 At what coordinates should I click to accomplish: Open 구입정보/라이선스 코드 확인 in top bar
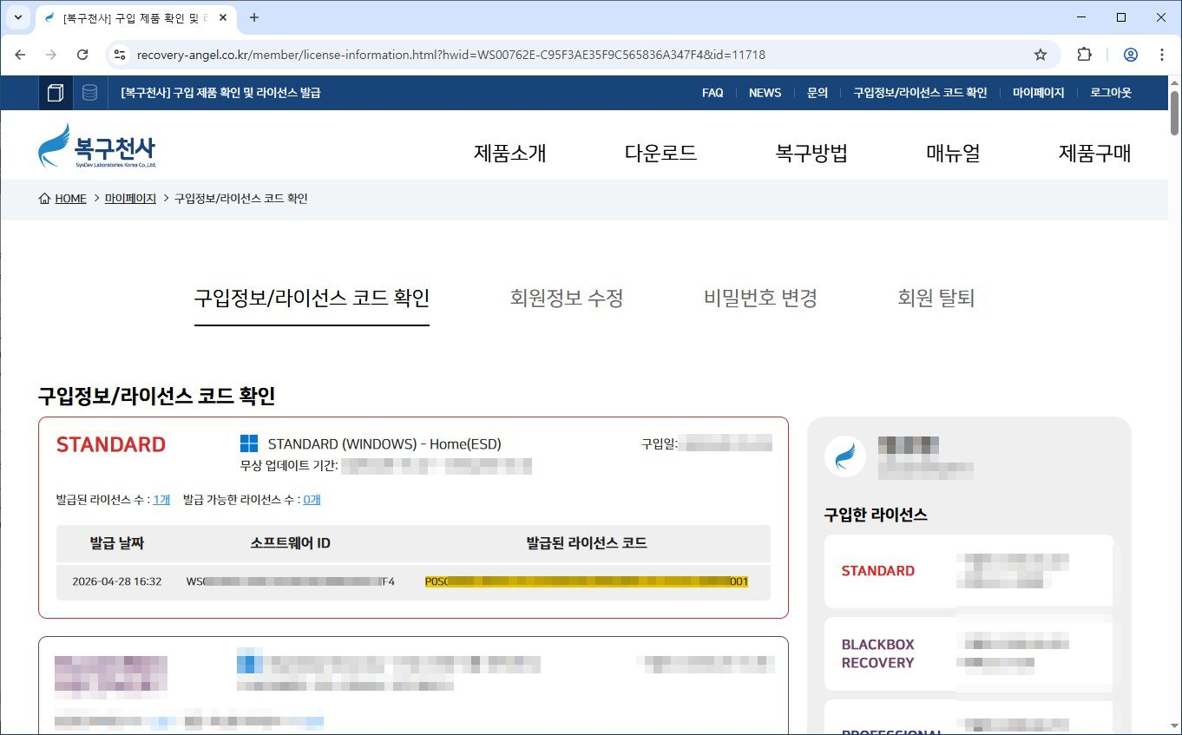point(920,93)
